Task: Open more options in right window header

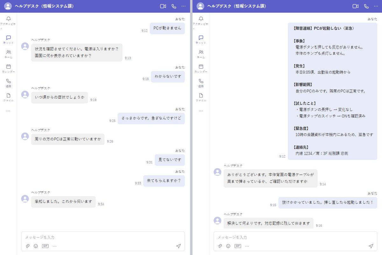Action: (x=376, y=6)
